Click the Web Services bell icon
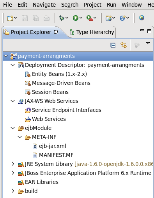This screenshot has width=154, height=198. coord(28,119)
